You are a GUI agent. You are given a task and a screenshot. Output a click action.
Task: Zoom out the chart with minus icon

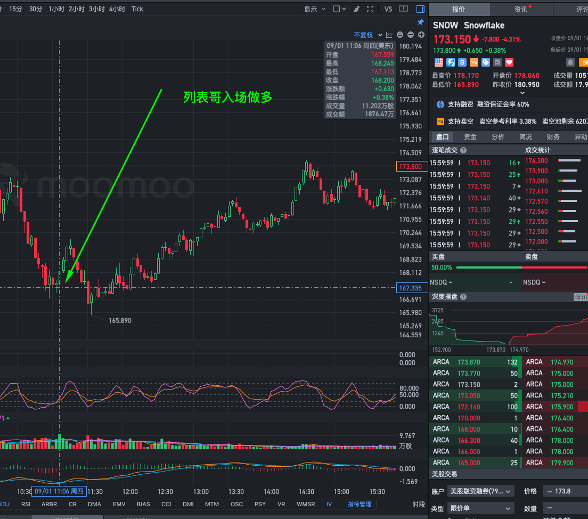pyautogui.click(x=411, y=35)
